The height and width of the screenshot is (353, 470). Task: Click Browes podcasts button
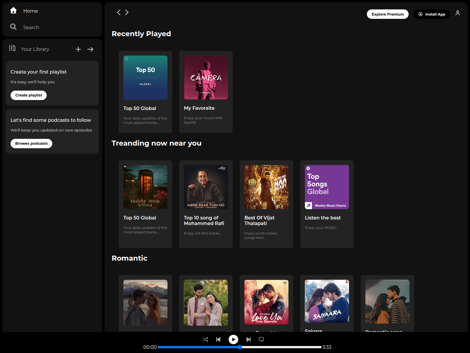31,144
